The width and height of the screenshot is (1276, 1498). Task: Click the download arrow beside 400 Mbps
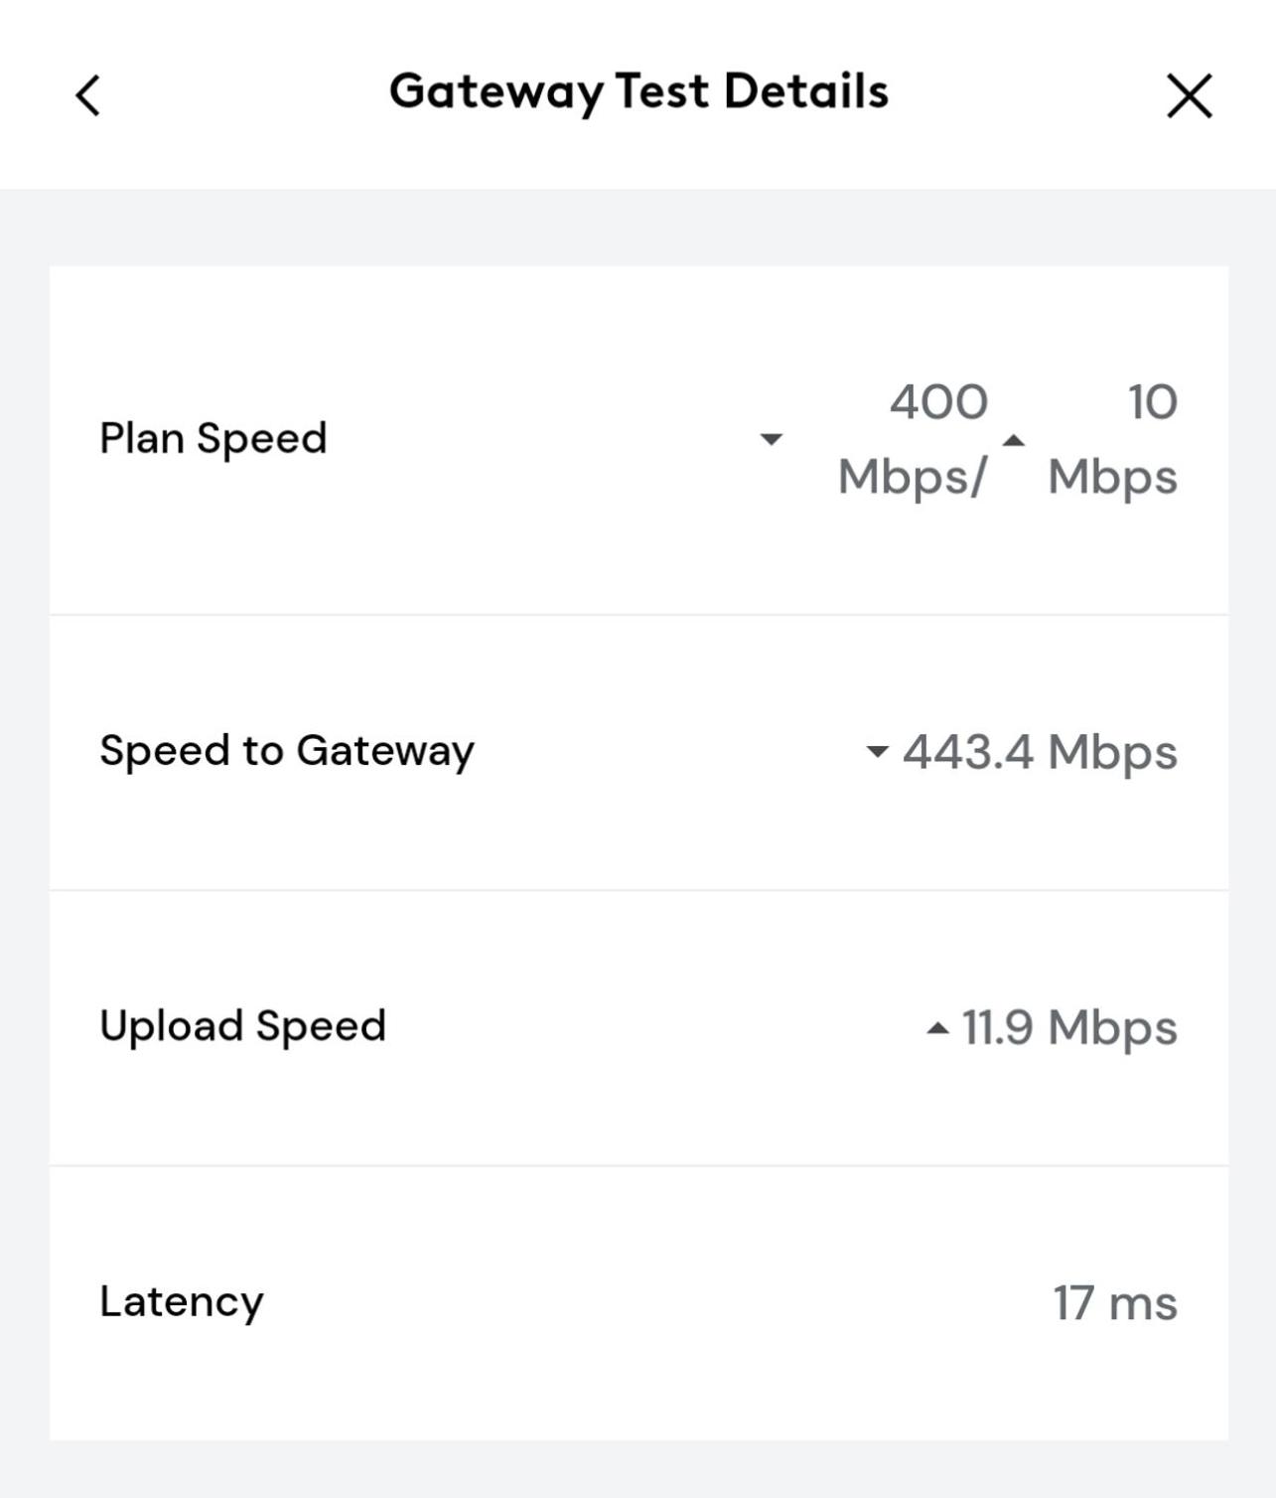click(772, 439)
